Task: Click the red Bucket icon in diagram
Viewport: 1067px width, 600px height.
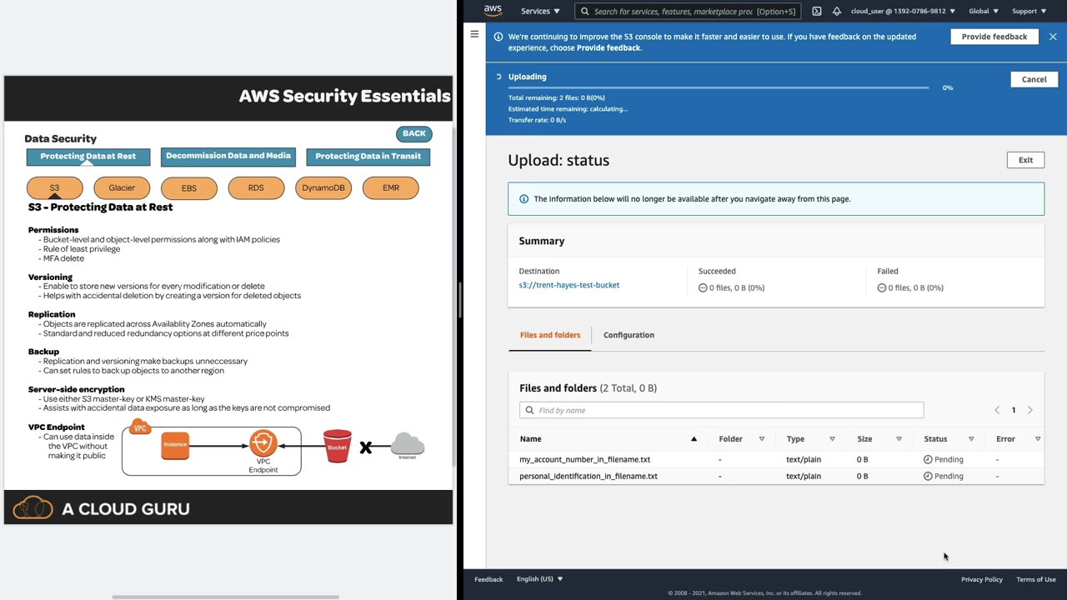Action: [x=338, y=445]
